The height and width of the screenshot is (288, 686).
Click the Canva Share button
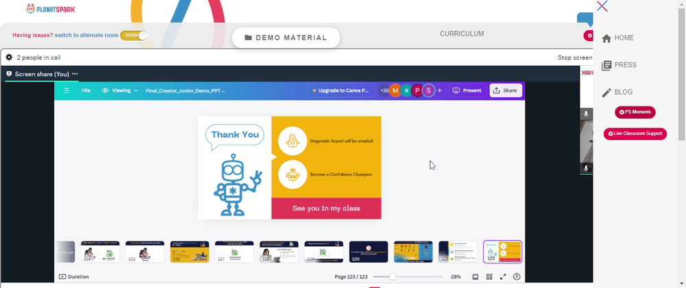[506, 91]
